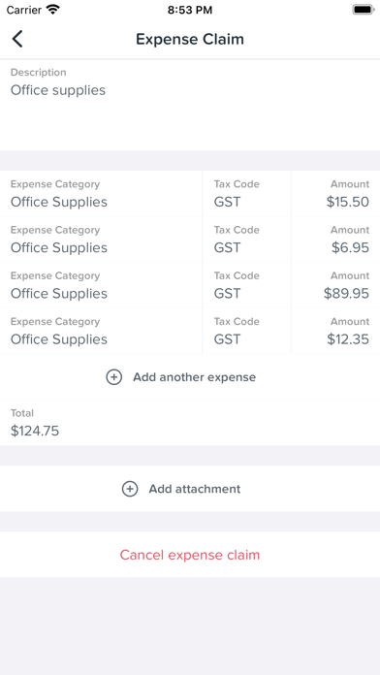Screen dimensions: 380x675
Task: Tap the plus icon for another expense
Action: 114,377
